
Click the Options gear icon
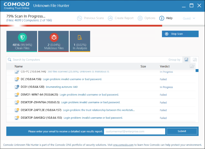140,18
